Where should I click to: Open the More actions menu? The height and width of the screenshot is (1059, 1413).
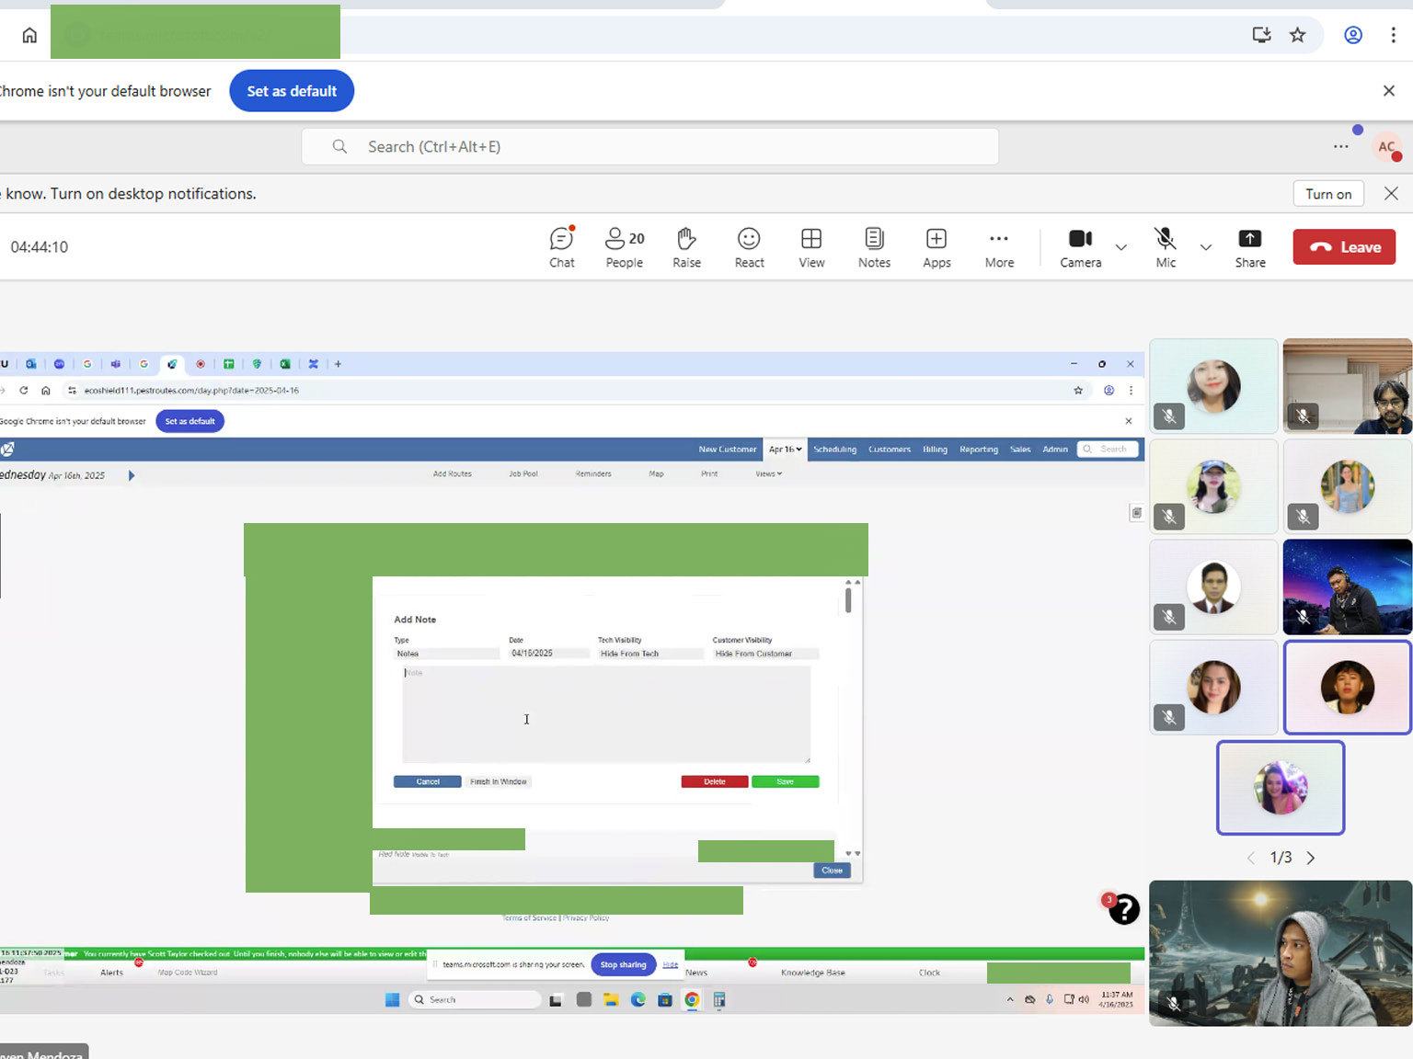pos(999,247)
